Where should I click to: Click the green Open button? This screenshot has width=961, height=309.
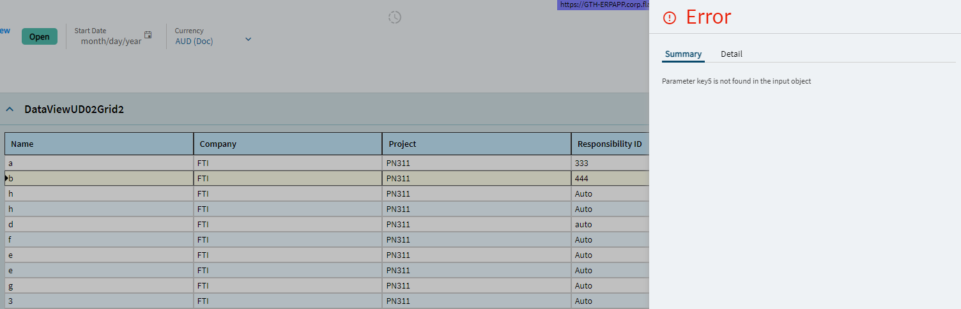(x=39, y=36)
